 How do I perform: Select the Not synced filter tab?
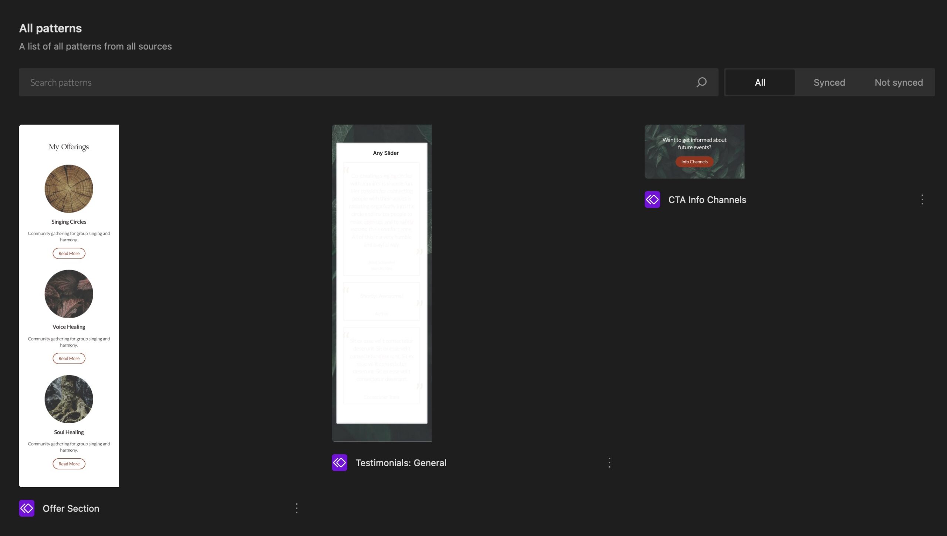898,82
